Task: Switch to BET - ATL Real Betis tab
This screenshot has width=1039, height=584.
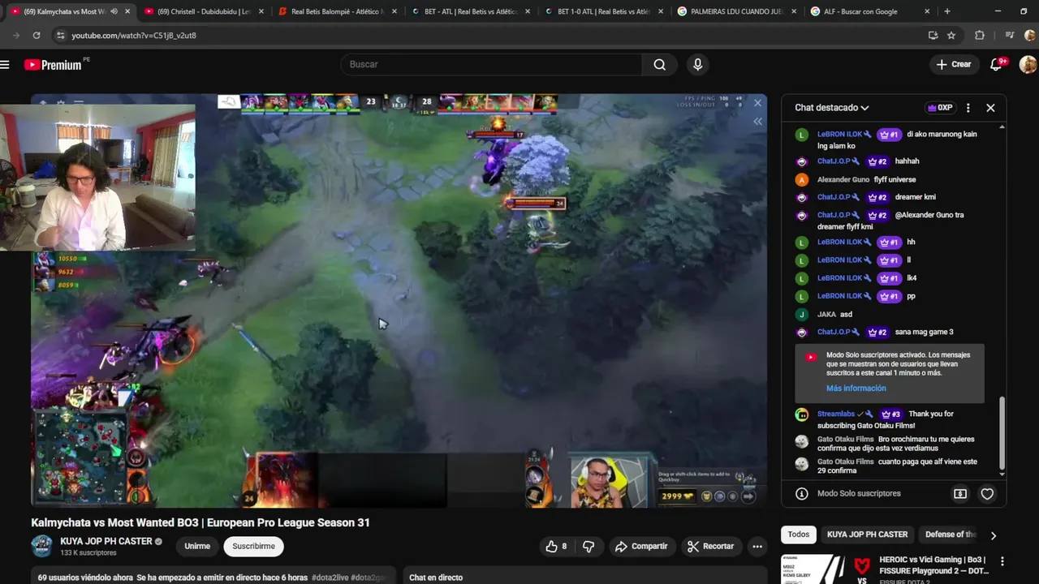Action: tap(471, 11)
